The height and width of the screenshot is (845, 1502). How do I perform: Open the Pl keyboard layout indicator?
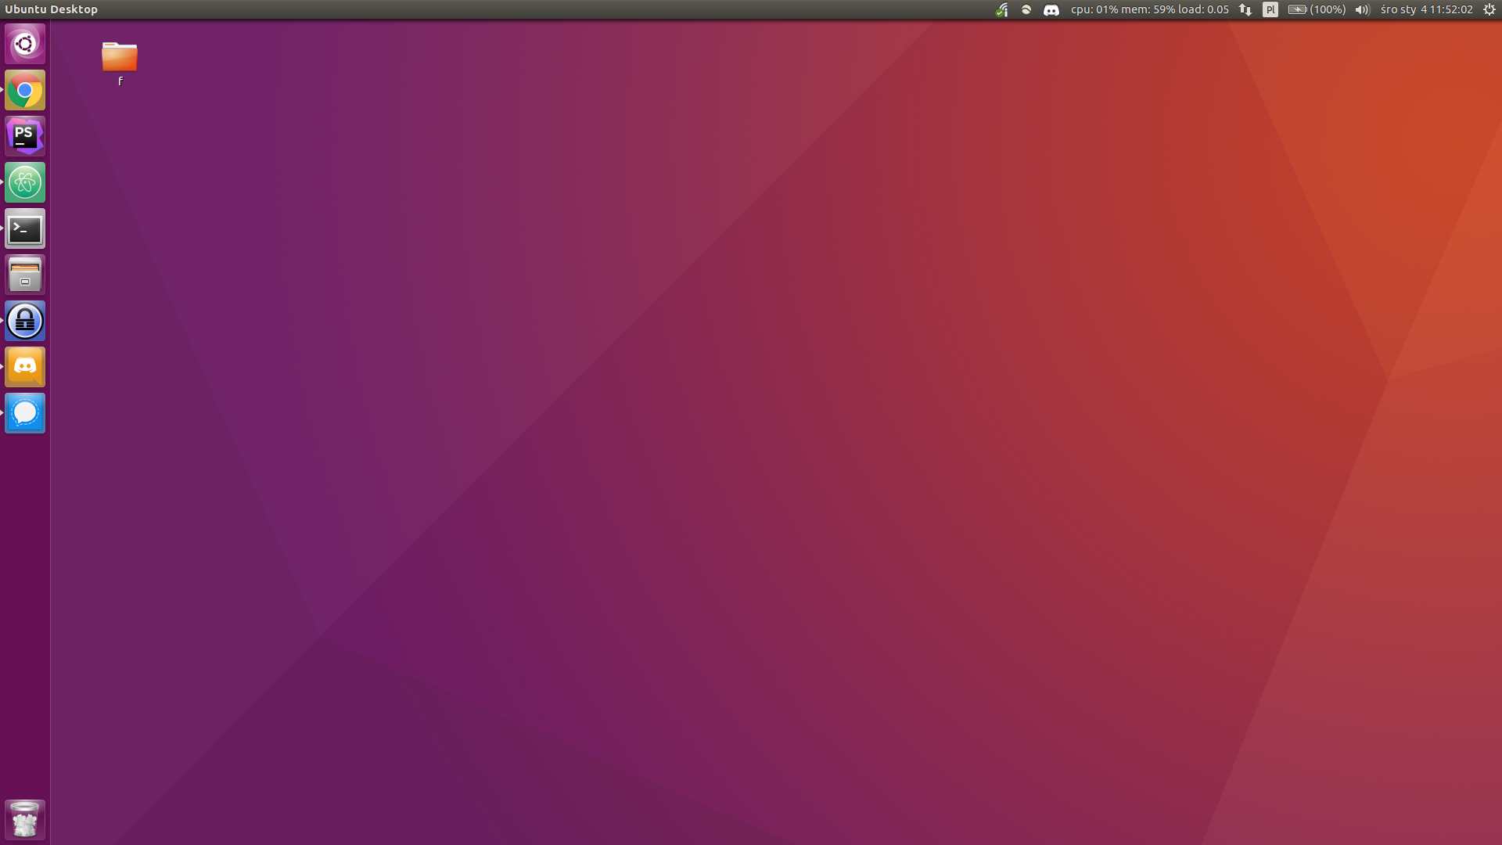1270,10
